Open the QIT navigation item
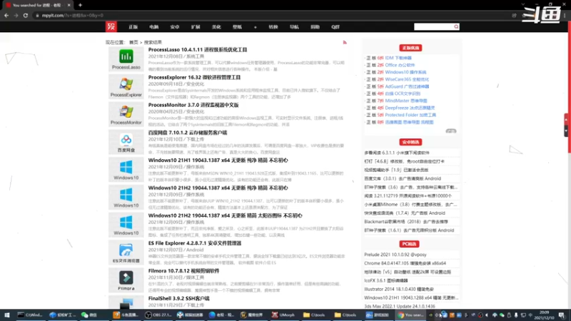571x321 pixels. coord(335,27)
